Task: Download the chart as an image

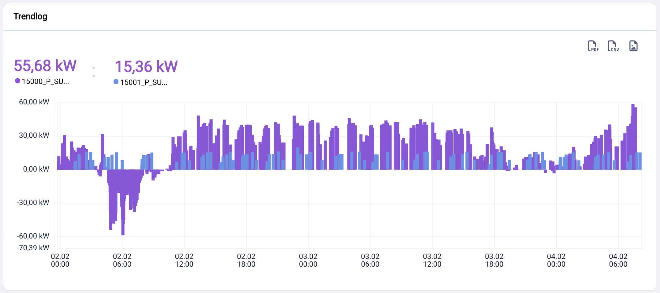Action: pyautogui.click(x=634, y=46)
